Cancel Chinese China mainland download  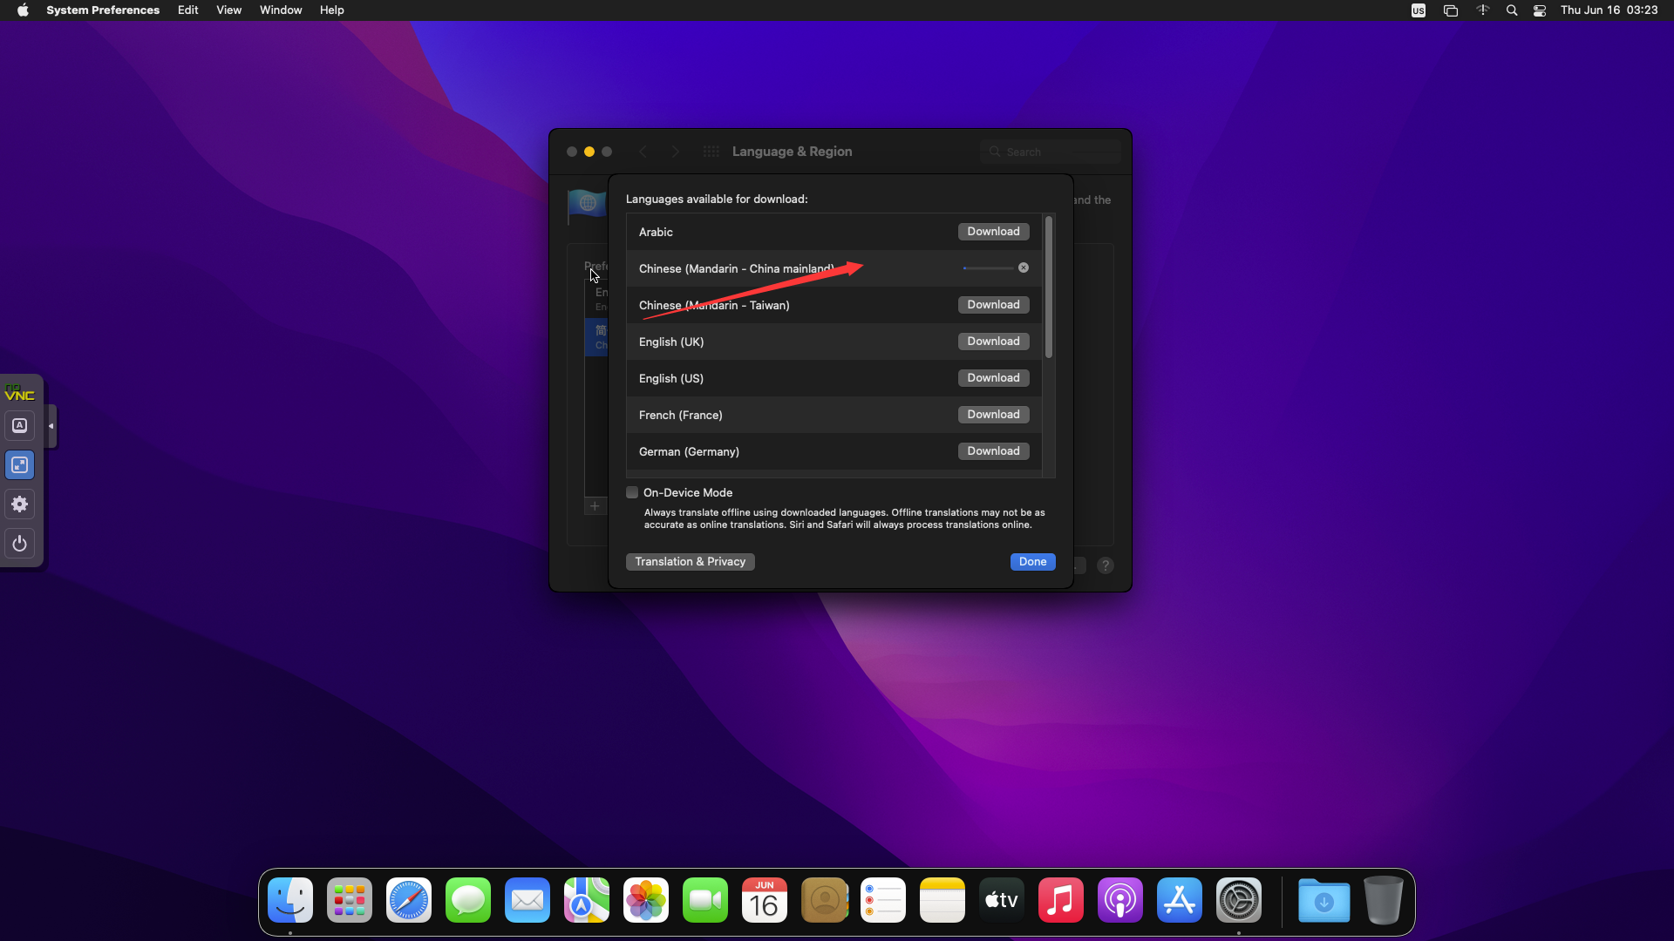[x=1024, y=267]
